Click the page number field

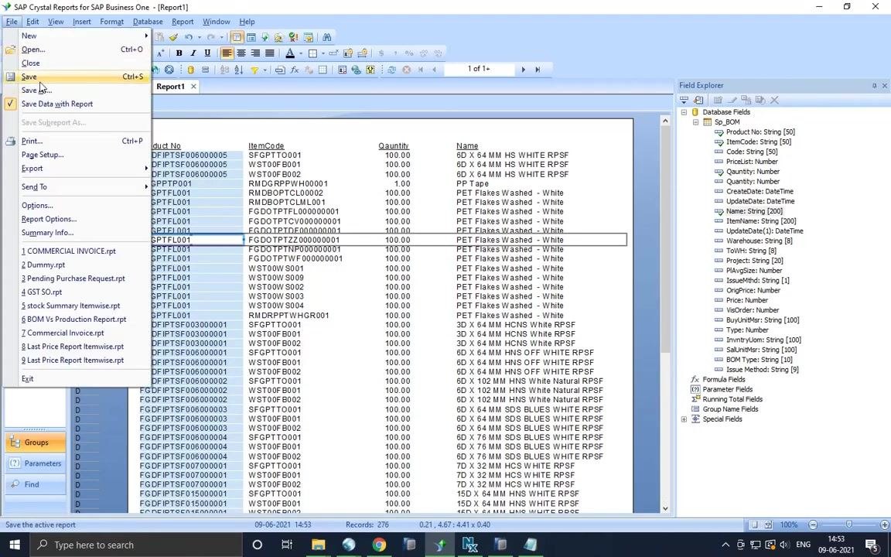point(479,69)
